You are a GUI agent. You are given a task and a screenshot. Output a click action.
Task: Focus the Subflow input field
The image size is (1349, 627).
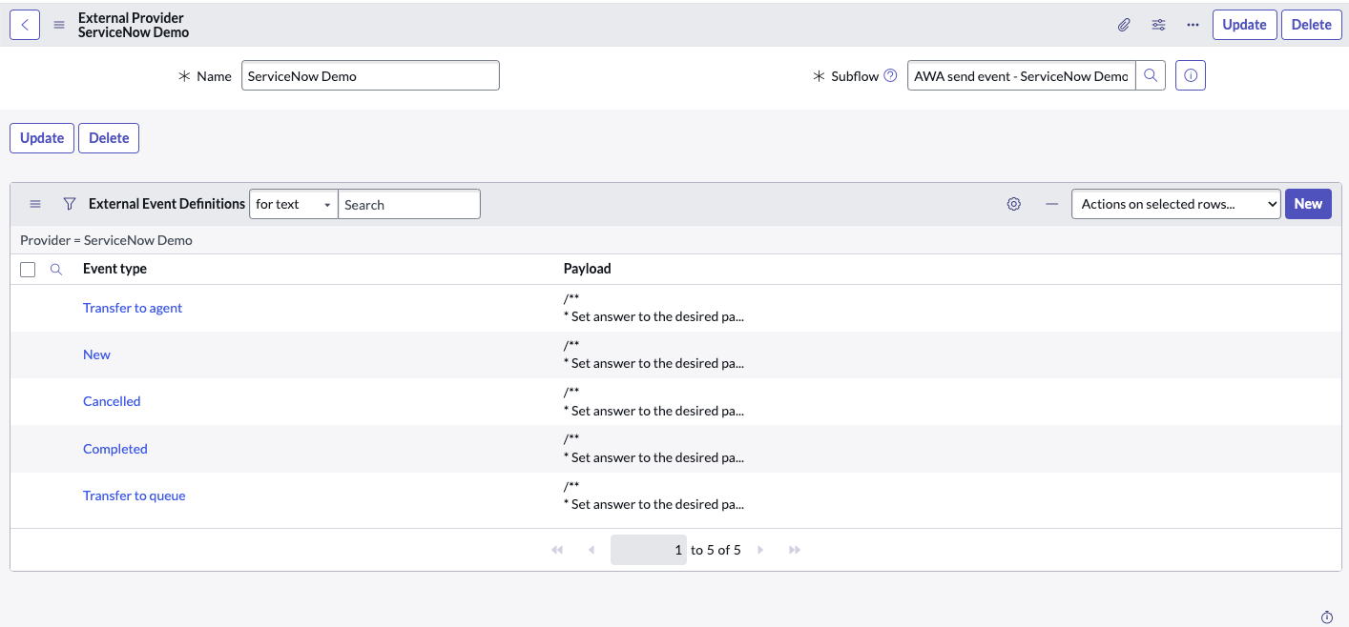1021,76
